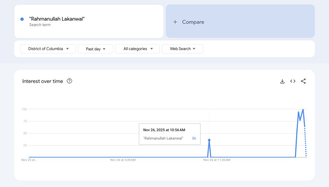Open the Past day time range selector
This screenshot has height=187, width=329.
pyautogui.click(x=95, y=49)
